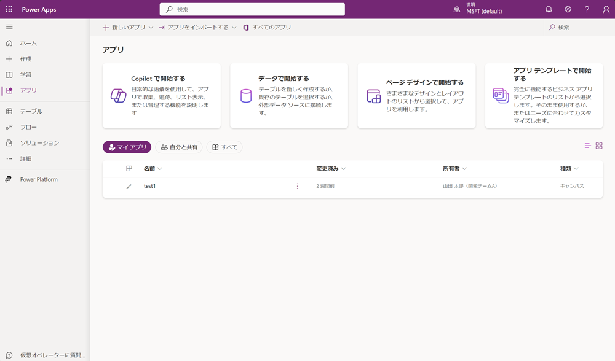
Task: Open the test1 app name
Action: [150, 186]
